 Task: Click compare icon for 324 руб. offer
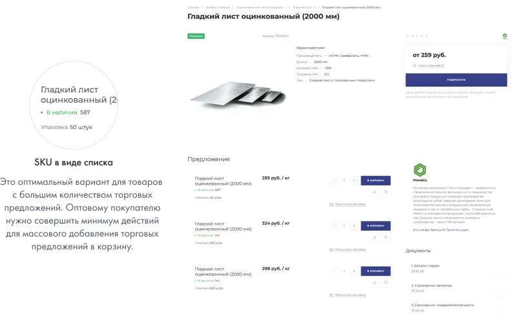pyautogui.click(x=374, y=237)
